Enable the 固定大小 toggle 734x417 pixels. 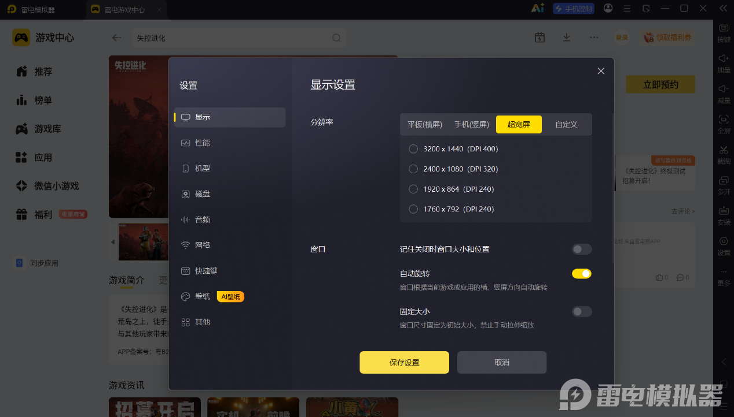582,312
